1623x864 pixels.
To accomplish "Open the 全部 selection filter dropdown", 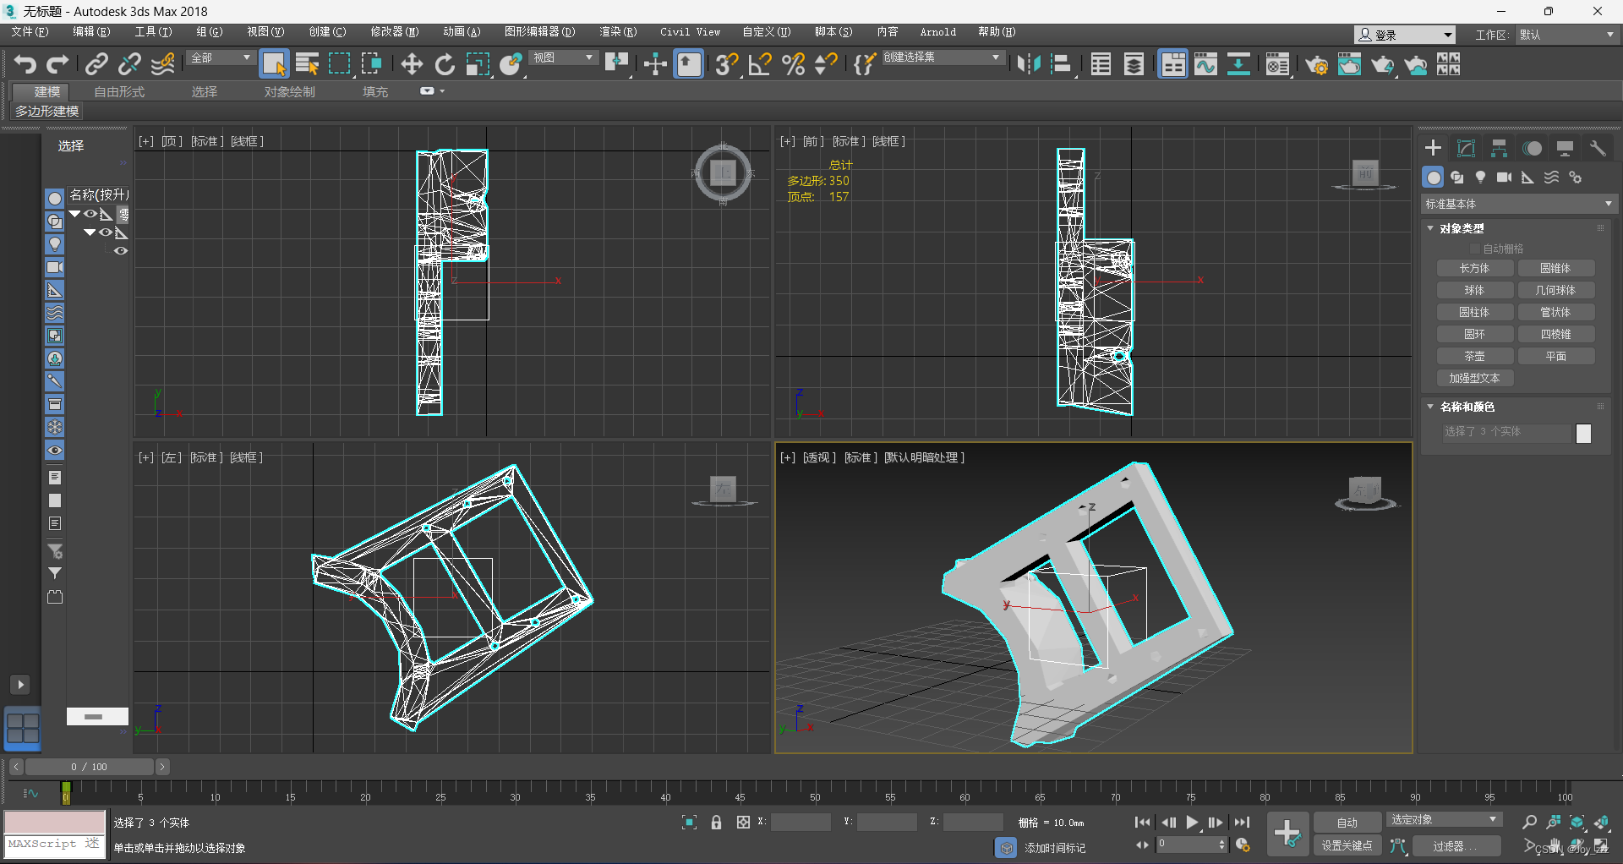I will 221,57.
